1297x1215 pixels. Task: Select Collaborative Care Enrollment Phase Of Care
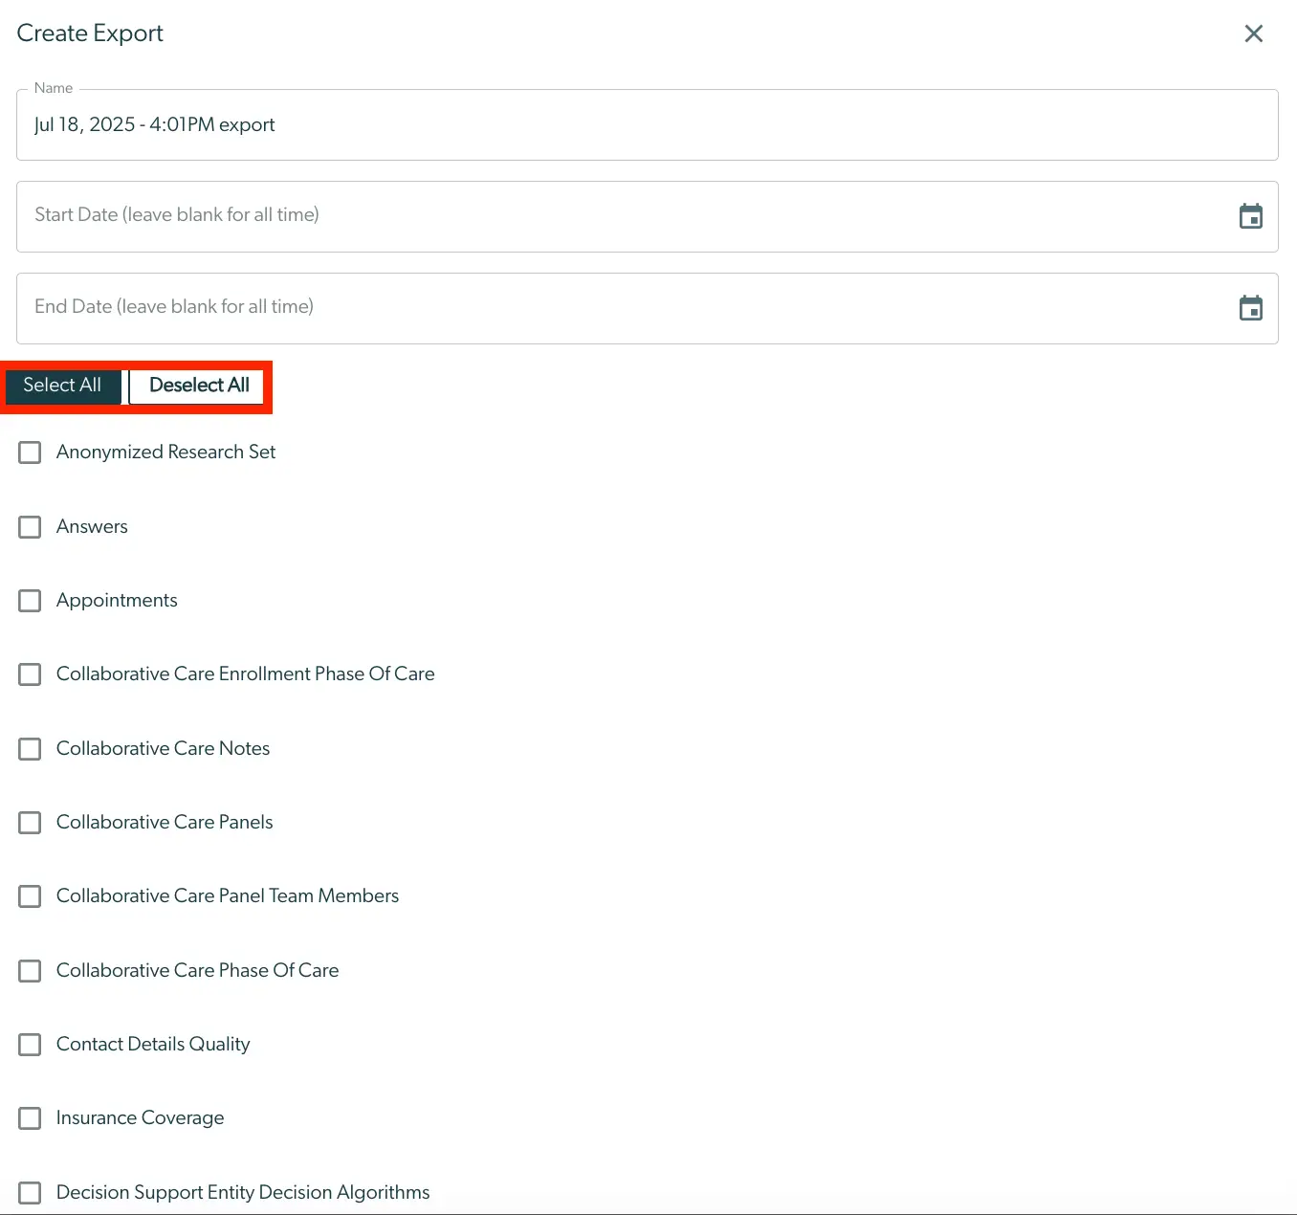(x=30, y=674)
